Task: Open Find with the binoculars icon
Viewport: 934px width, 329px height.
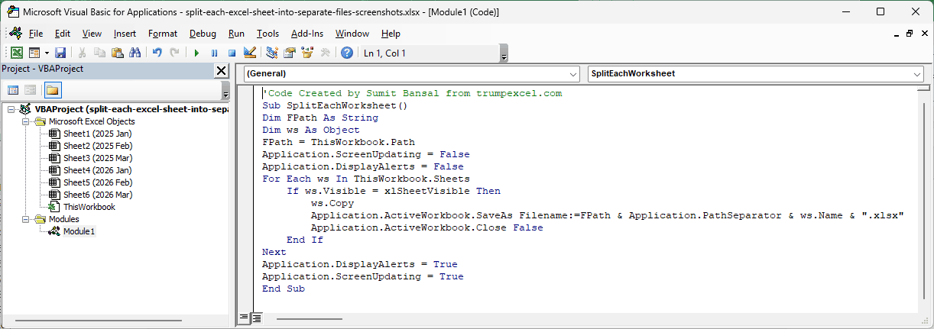Action: pos(135,53)
